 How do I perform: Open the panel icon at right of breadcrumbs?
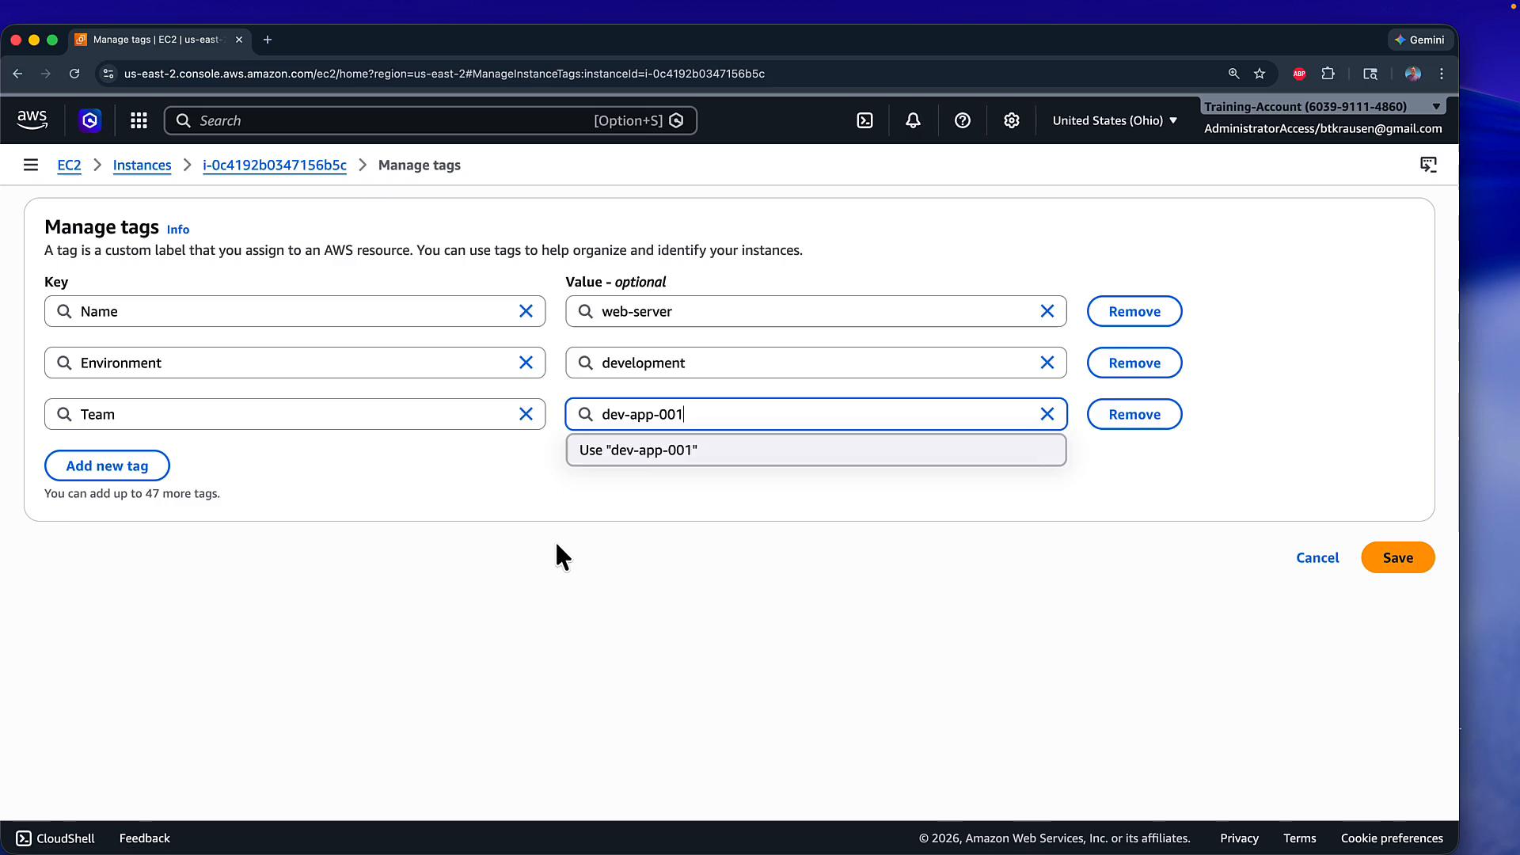(x=1428, y=165)
